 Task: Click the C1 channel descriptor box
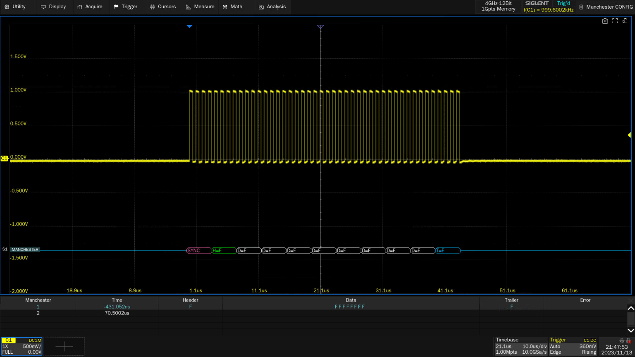(21, 346)
